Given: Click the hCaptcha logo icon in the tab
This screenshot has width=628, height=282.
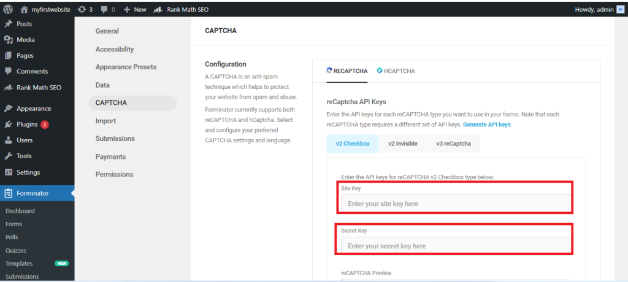Looking at the screenshot, I should 379,70.
